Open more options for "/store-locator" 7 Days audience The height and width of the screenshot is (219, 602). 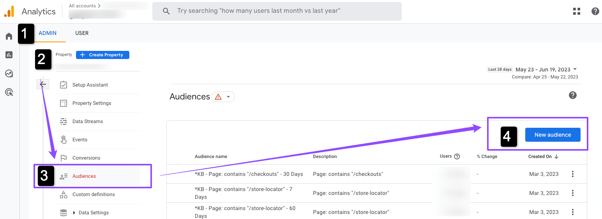tap(573, 193)
